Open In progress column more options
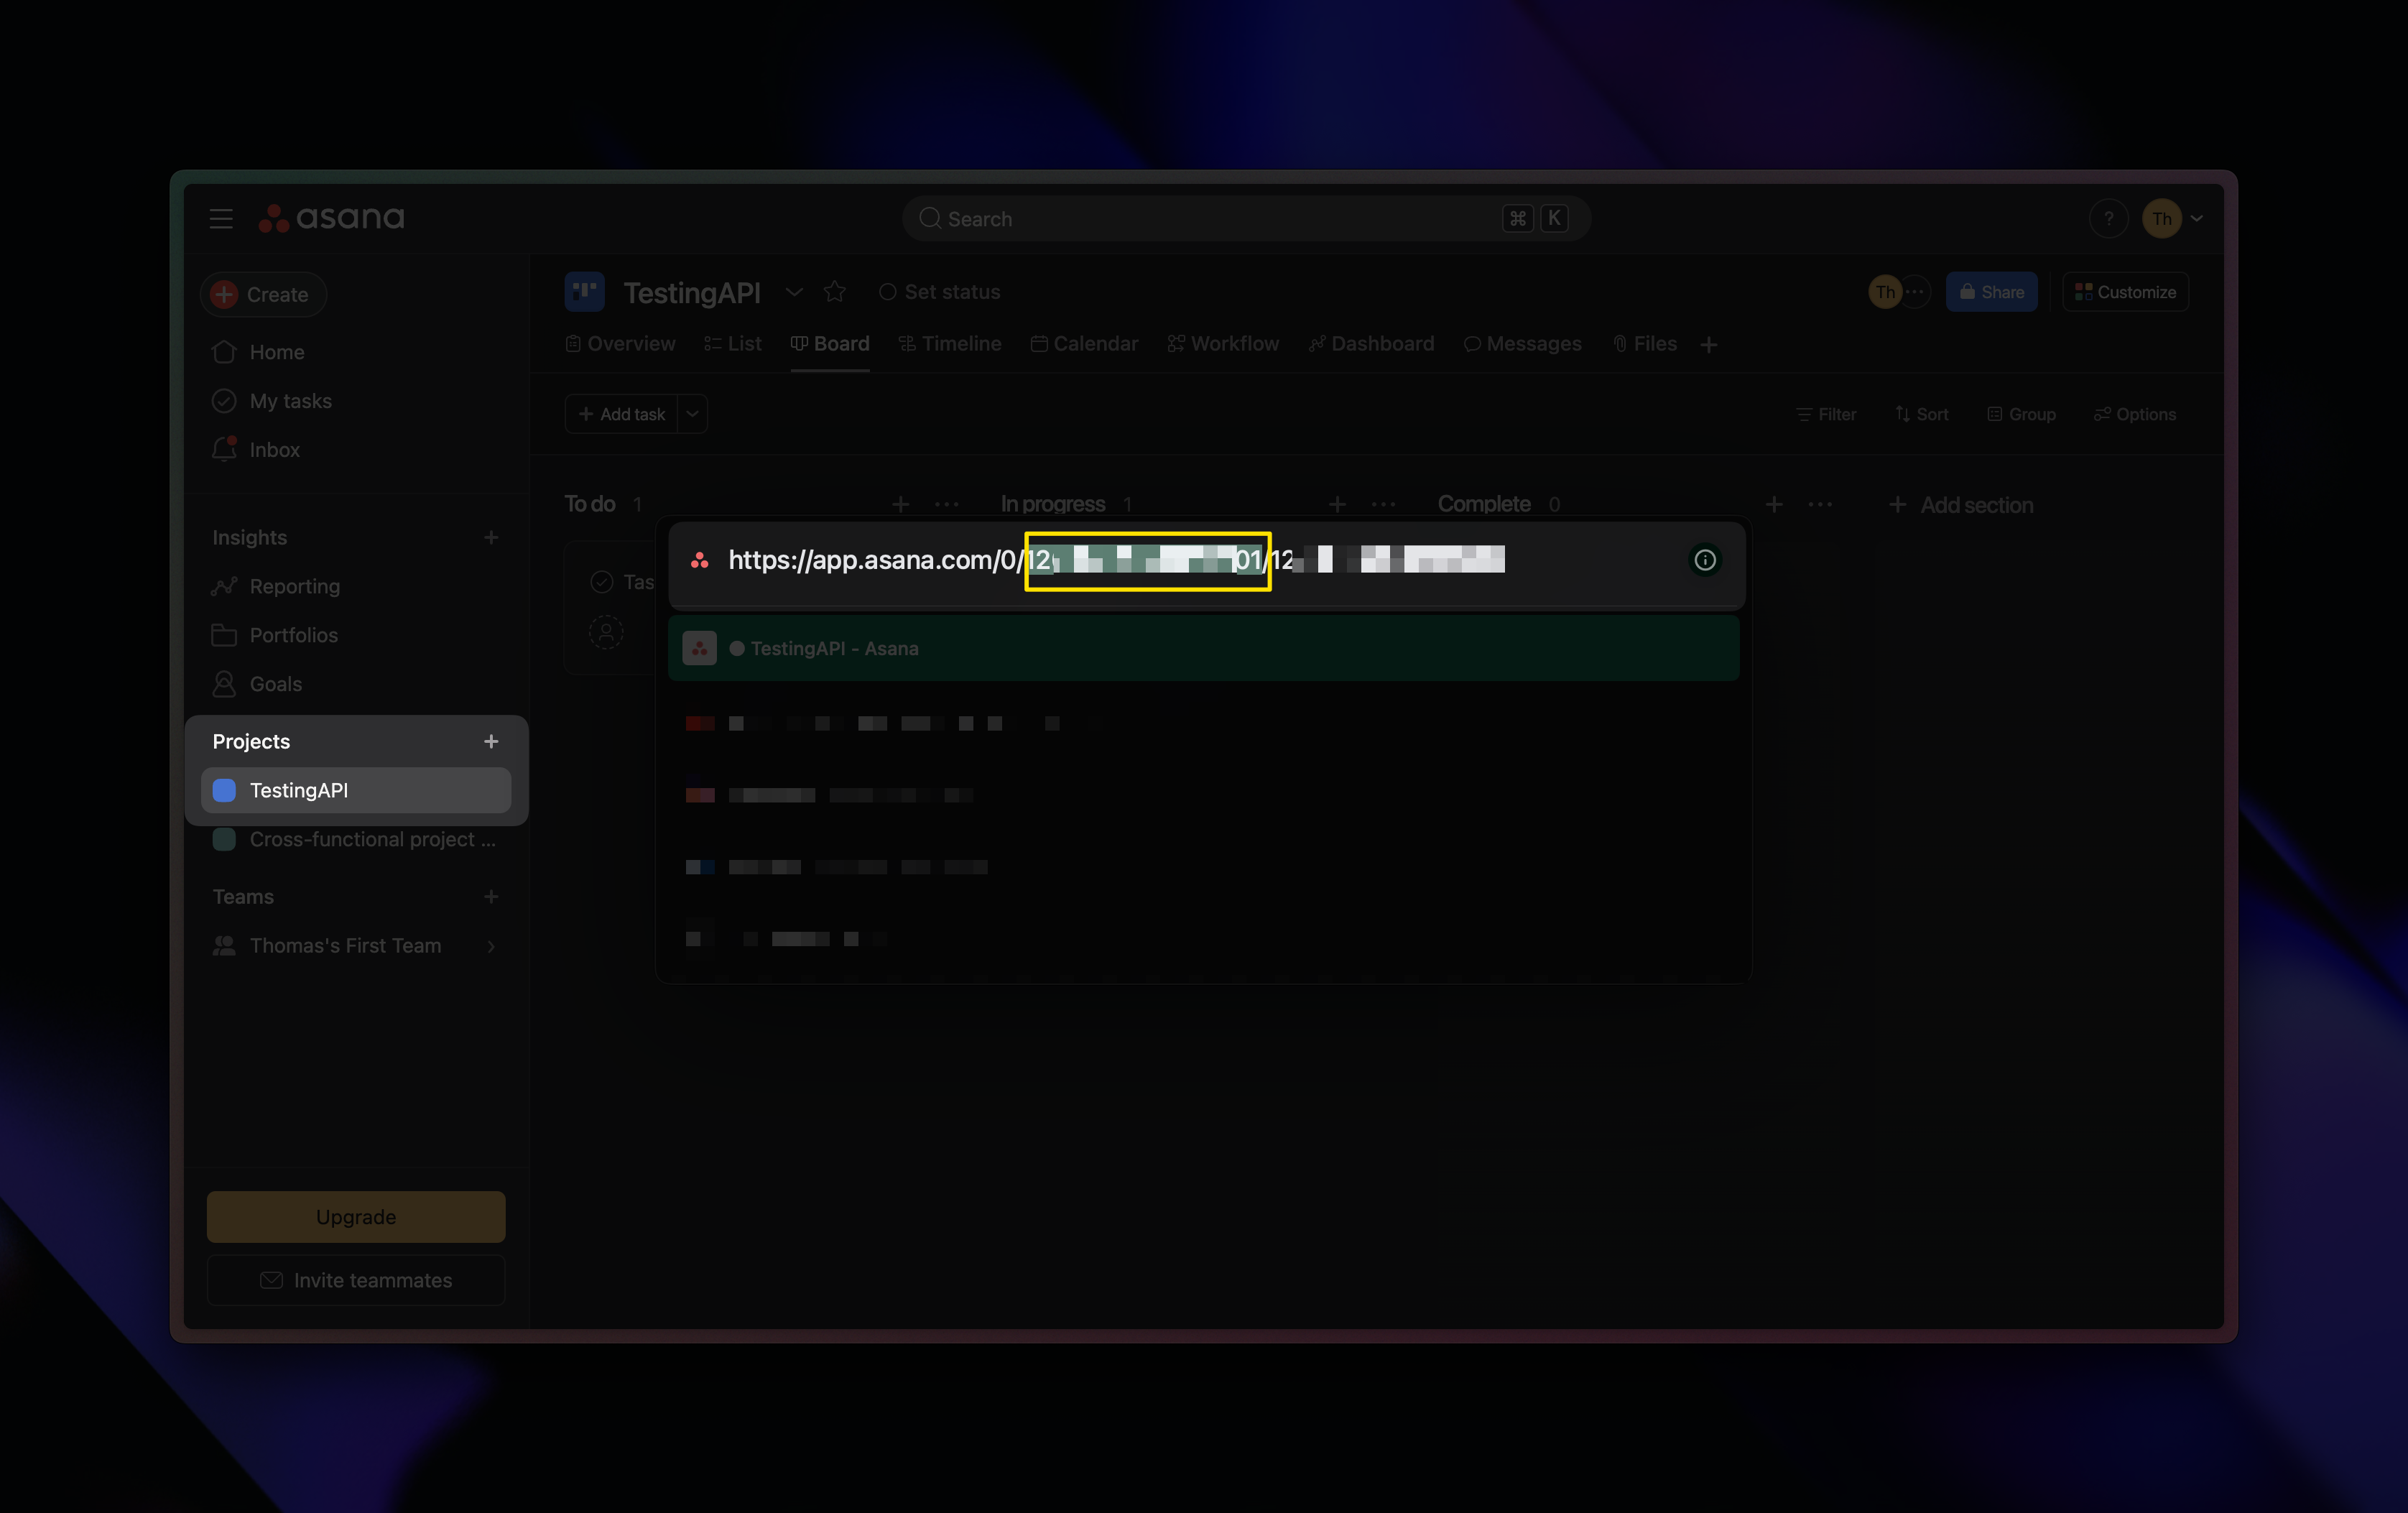The height and width of the screenshot is (1513, 2408). (x=1383, y=504)
